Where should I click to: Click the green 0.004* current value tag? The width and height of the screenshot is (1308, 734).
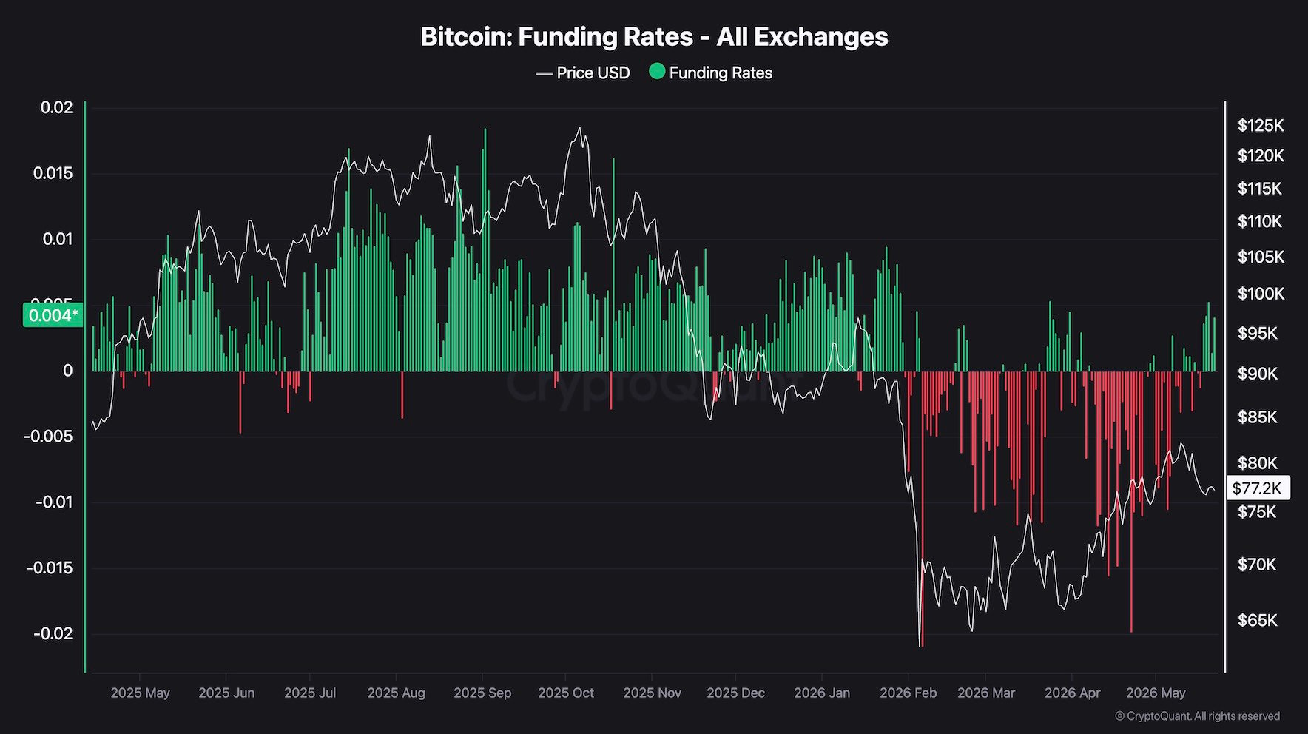coord(53,316)
